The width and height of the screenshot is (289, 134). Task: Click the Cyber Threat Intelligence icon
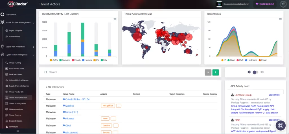coord(2,55)
